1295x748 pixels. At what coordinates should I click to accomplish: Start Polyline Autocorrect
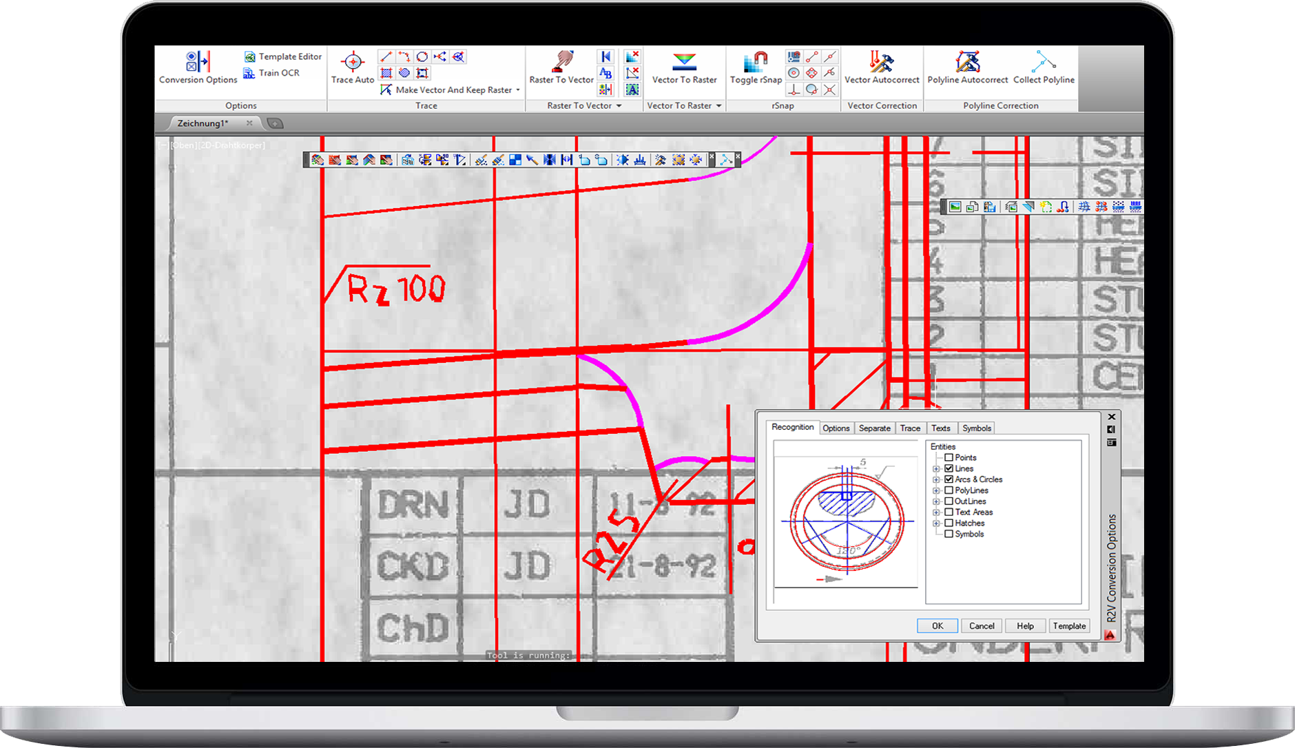click(966, 67)
